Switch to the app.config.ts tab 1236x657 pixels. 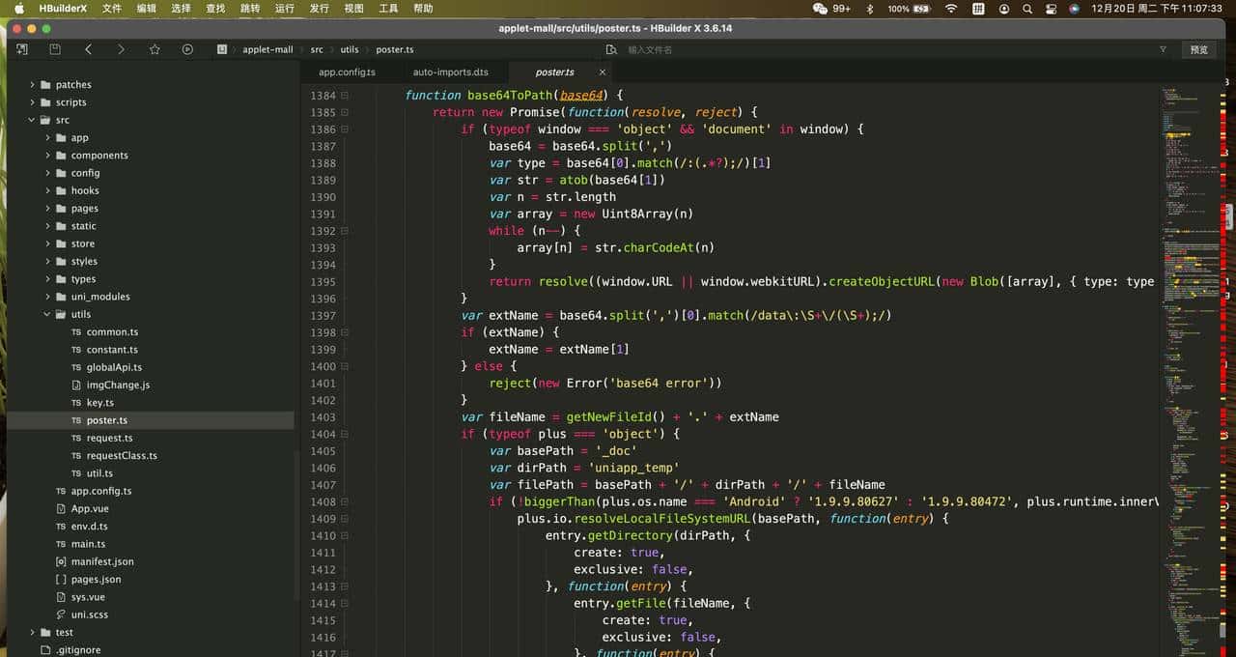(347, 72)
